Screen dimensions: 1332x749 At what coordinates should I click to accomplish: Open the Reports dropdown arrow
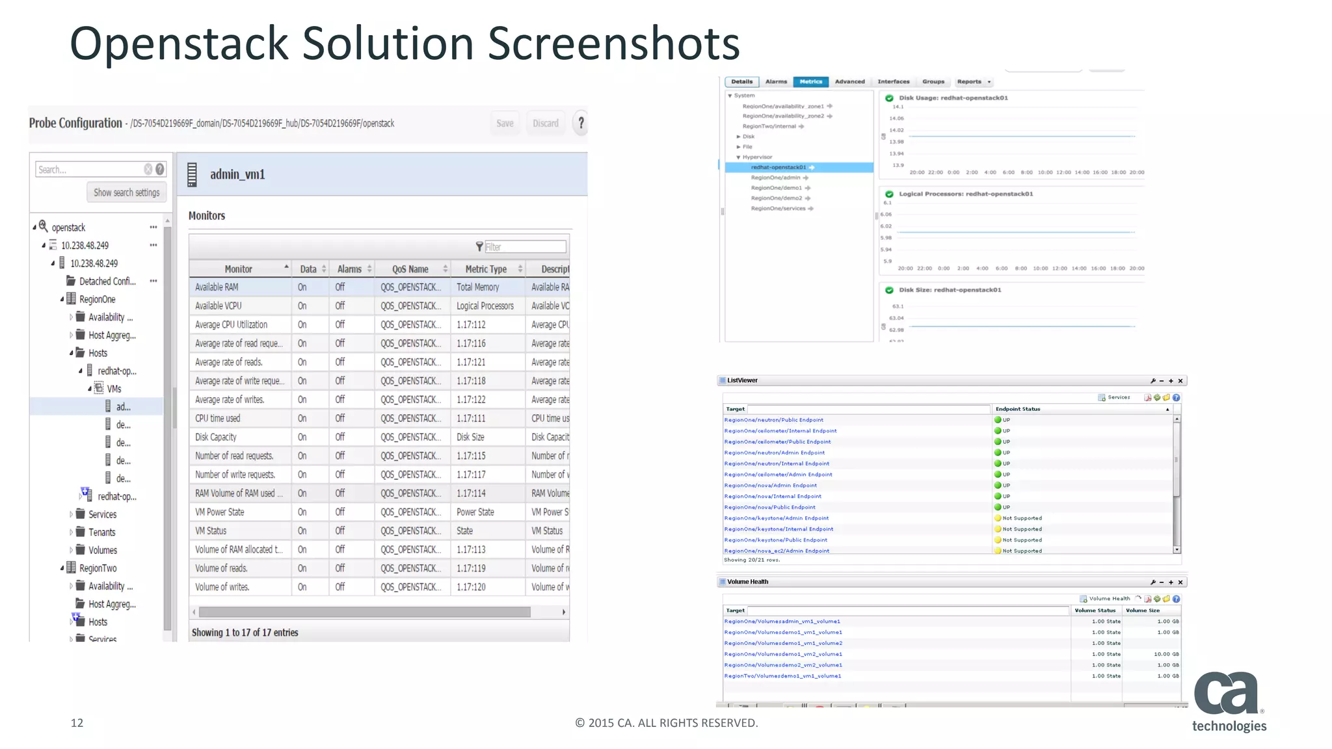tap(989, 82)
